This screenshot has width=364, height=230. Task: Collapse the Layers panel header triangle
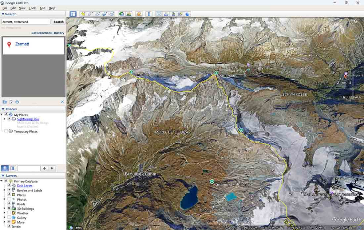point(3,176)
